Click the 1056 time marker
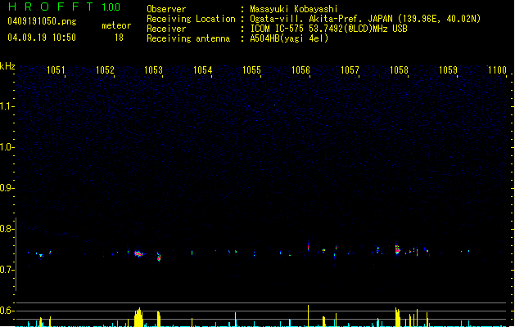 coord(300,70)
